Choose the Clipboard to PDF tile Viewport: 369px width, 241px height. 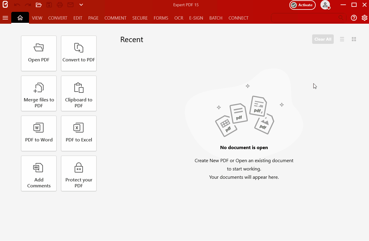coord(79,93)
